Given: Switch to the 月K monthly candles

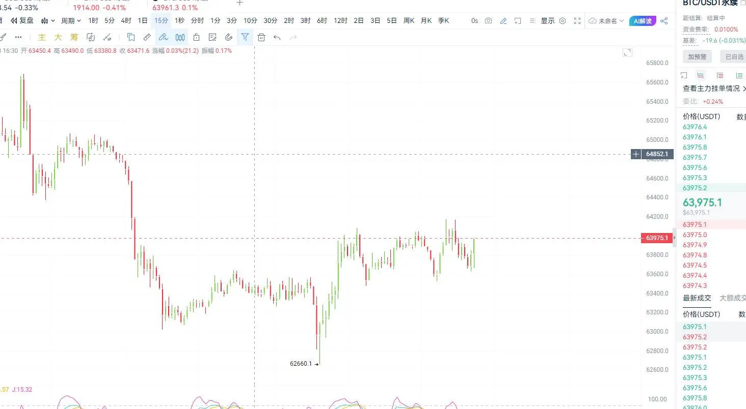Looking at the screenshot, I should pyautogui.click(x=426, y=21).
